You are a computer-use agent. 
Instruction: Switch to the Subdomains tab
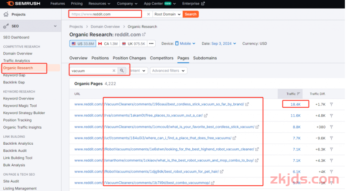(205, 58)
